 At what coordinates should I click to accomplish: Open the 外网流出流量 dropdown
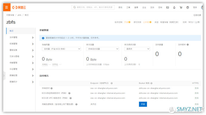(102, 49)
